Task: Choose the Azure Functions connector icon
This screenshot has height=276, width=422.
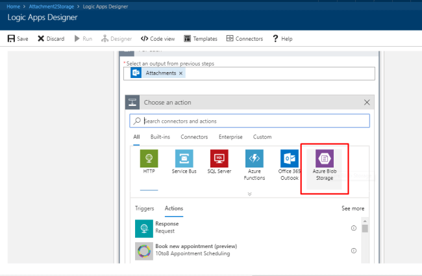Action: [254, 158]
